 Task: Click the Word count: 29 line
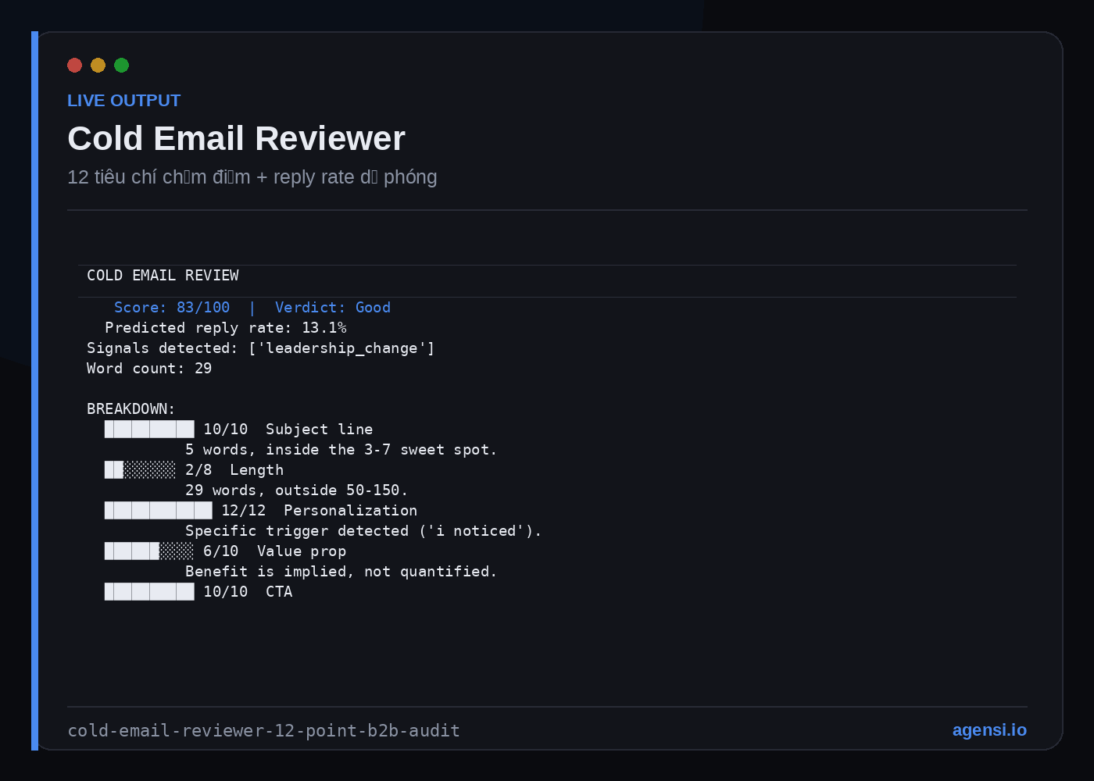pos(149,369)
